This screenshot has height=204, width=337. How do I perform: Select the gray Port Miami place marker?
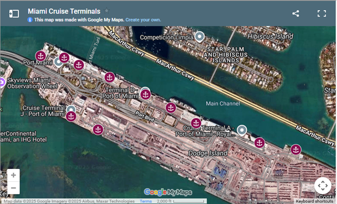(58, 62)
